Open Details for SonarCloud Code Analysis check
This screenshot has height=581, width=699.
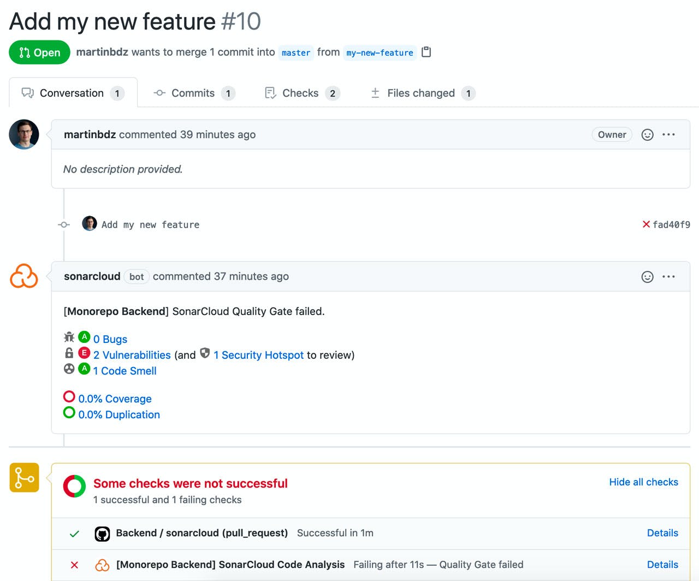coord(662,565)
